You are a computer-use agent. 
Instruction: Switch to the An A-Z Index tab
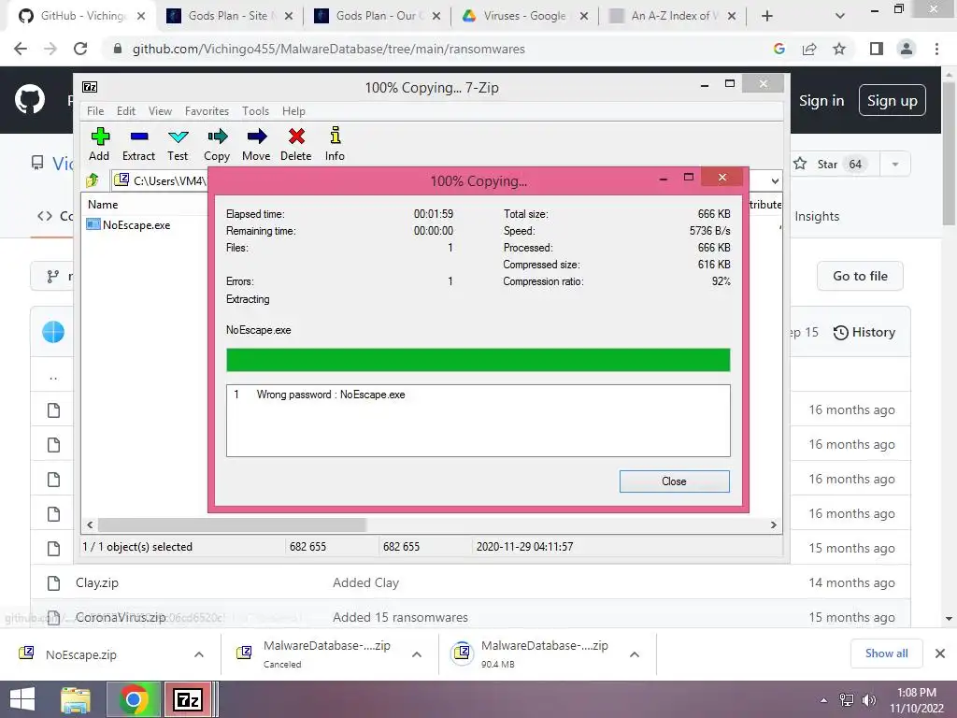coord(673,16)
